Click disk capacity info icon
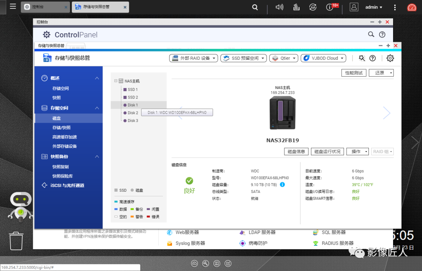The image size is (422, 271). coord(283,185)
